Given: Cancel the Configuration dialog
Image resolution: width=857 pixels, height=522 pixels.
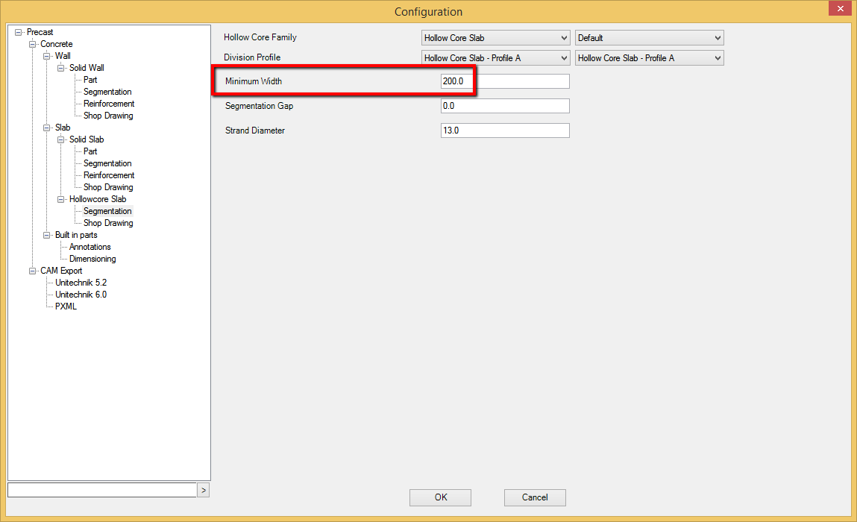Looking at the screenshot, I should 535,497.
